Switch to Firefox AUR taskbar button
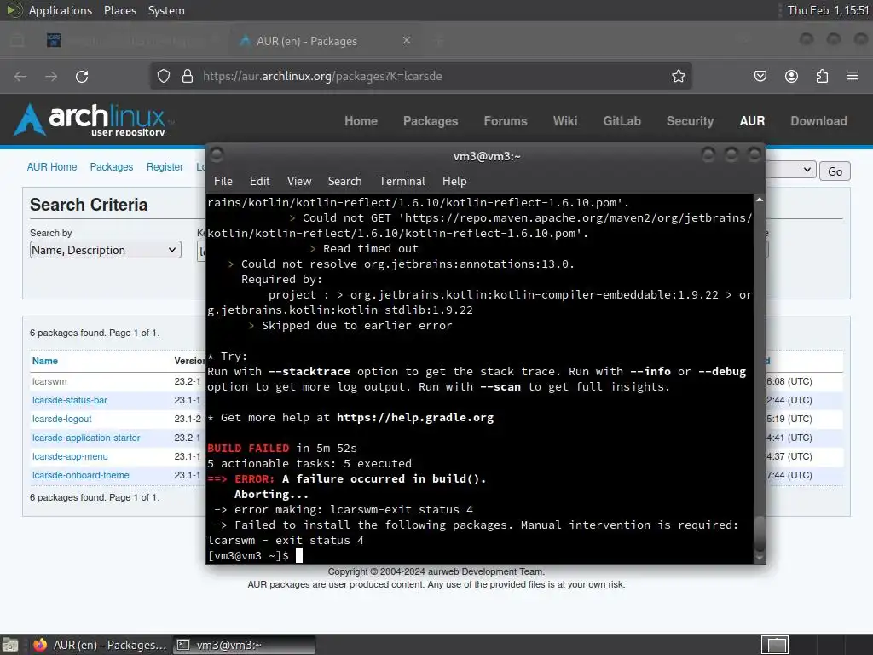The width and height of the screenshot is (873, 655). 101,645
